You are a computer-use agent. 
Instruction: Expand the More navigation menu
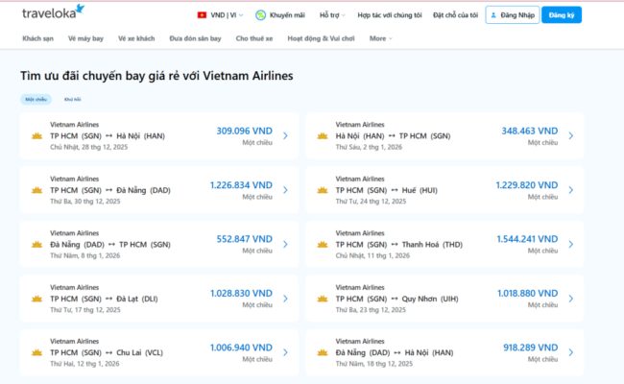380,38
